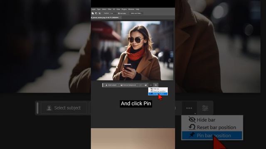Click the Remove background button
This screenshot has width=266, height=149.
point(128,85)
